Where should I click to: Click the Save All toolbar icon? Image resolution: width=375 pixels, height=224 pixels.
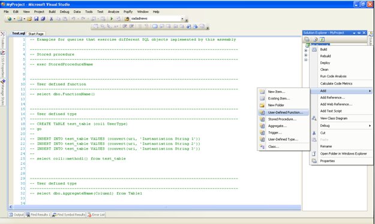pyautogui.click(x=43, y=19)
